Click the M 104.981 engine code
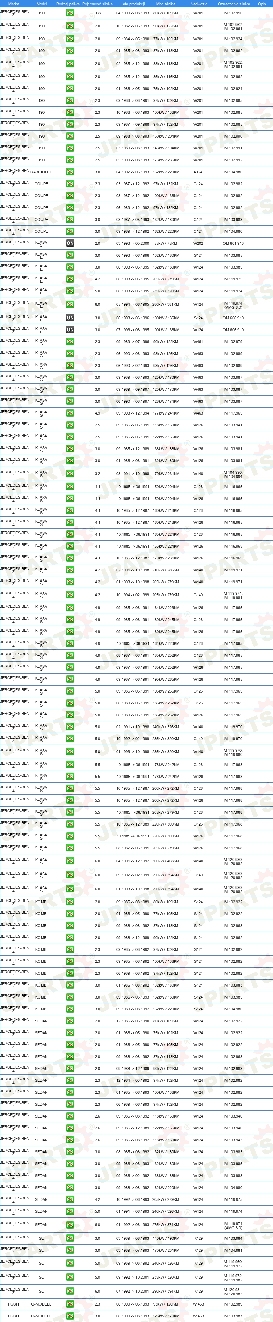The image size is (273, 1322). click(x=233, y=1250)
